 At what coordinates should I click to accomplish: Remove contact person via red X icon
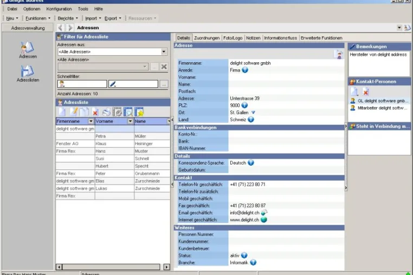coord(366,91)
